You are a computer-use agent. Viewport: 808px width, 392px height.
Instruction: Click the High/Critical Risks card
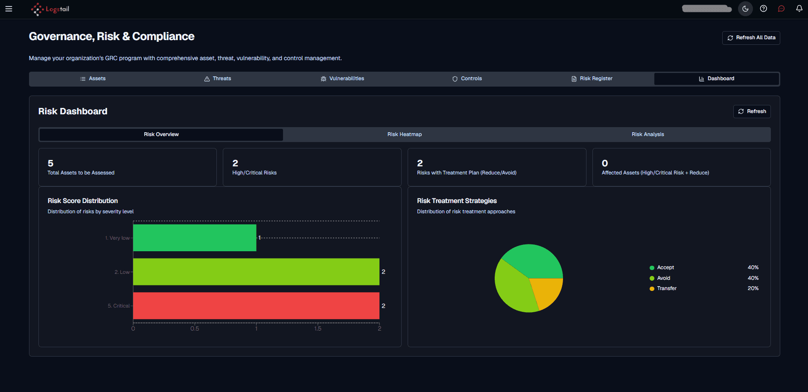[312, 167]
